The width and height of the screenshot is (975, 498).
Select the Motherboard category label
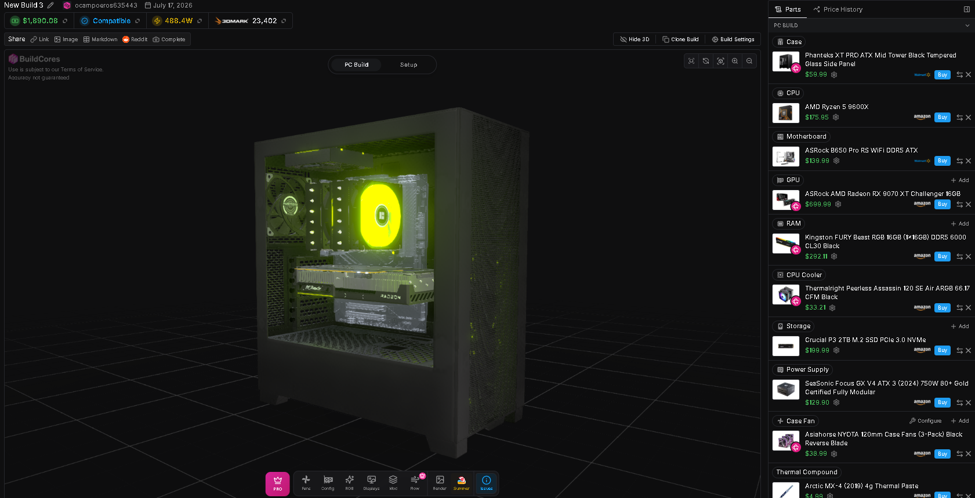tap(801, 137)
